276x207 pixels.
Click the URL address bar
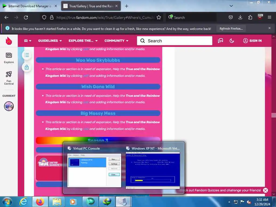(x=106, y=18)
